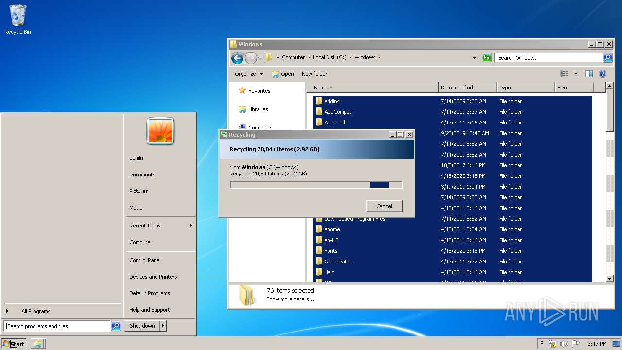Viewport: 622px width, 350px height.
Task: Expand the arrow after Local Disk (C:)
Action: [350, 58]
